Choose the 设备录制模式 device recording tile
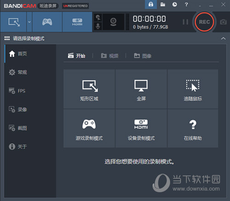 pos(141,128)
